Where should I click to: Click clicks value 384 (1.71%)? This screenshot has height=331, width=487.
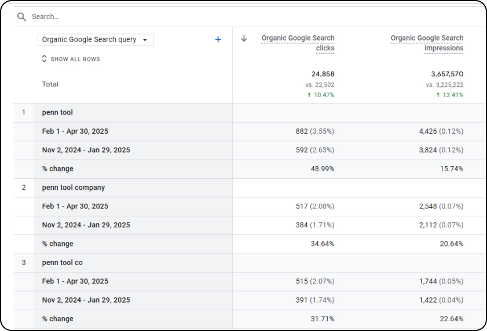pyautogui.click(x=315, y=225)
